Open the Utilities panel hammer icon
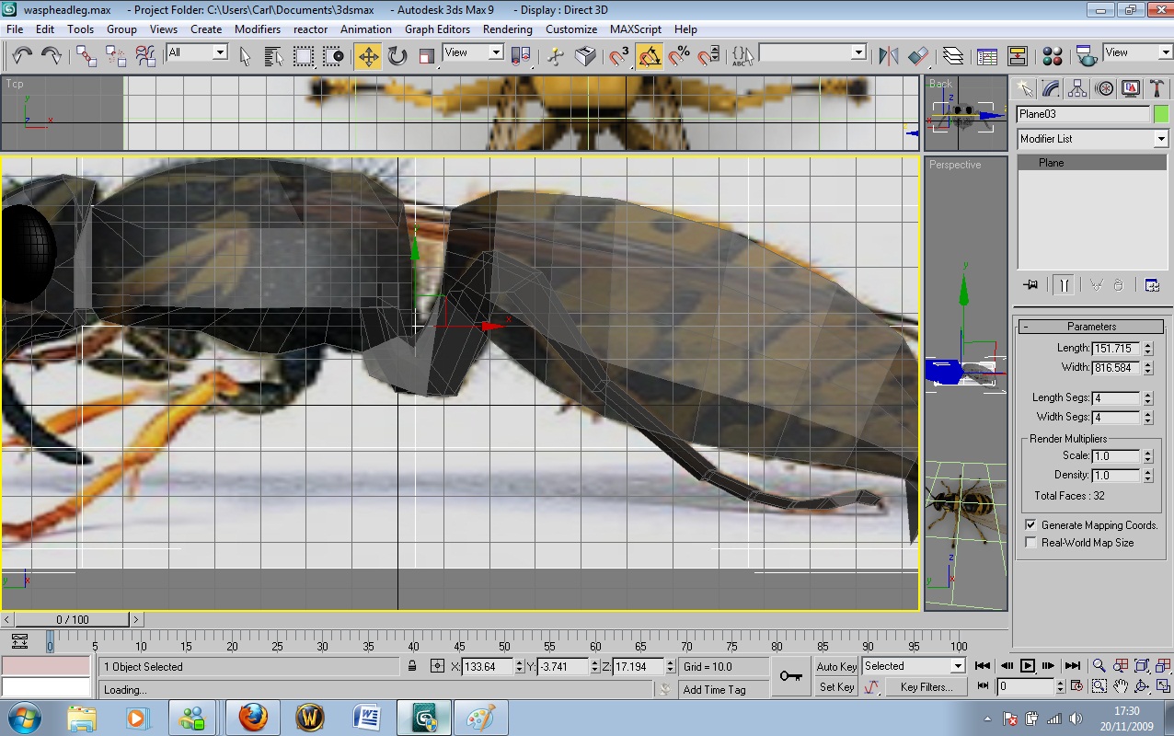 coord(1157,89)
